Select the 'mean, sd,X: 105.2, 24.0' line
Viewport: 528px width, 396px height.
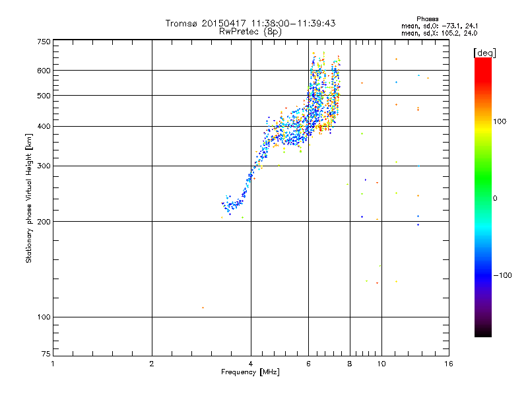[x=440, y=33]
